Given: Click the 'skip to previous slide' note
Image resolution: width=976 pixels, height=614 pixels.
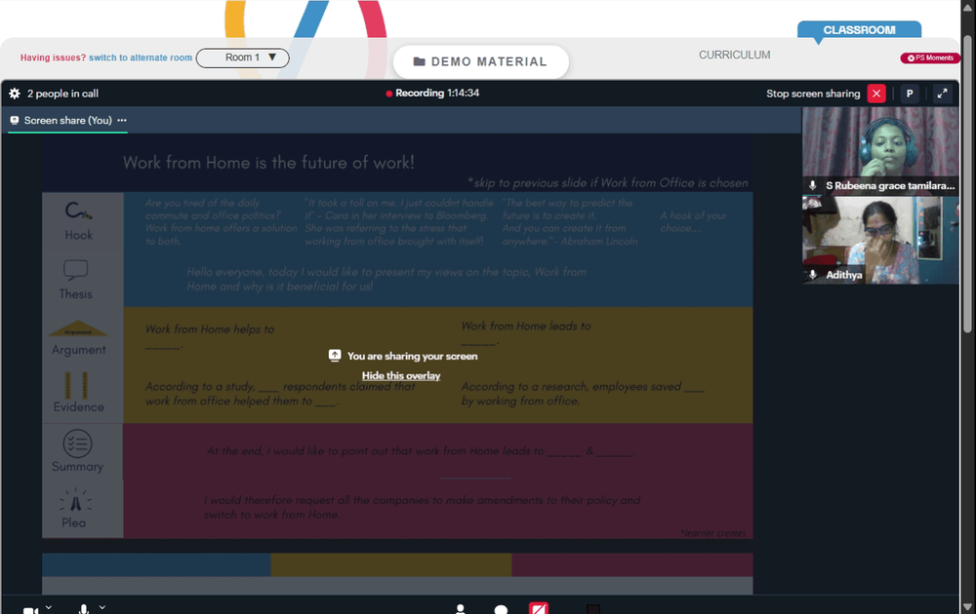Looking at the screenshot, I should coord(607,182).
